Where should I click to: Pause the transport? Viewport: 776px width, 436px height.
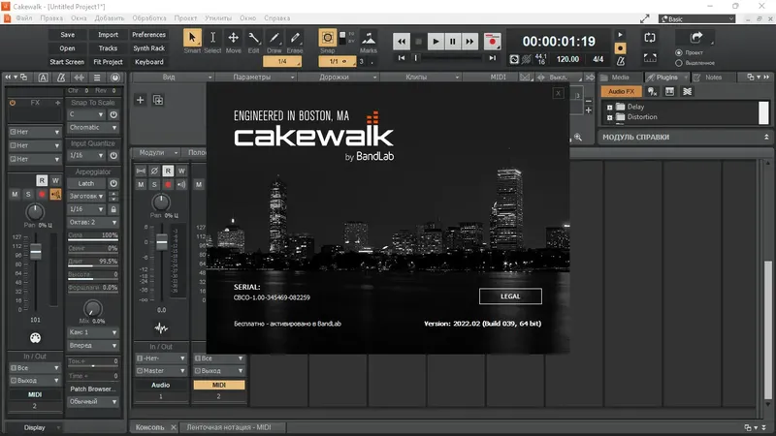click(x=452, y=42)
